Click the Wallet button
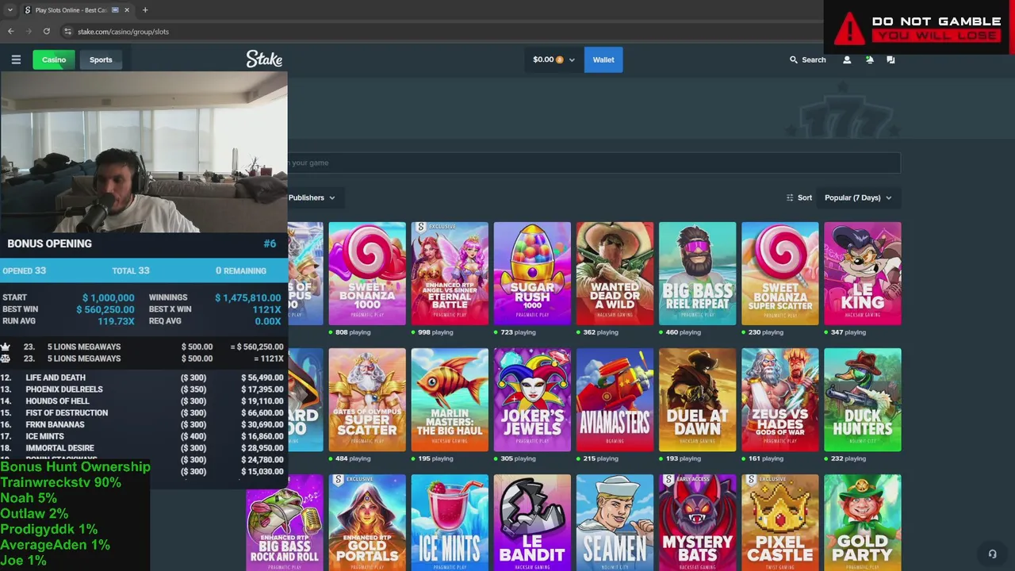 pos(603,59)
